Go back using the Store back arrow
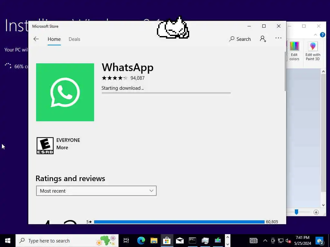Screen dimensions: 330x247 tap(36, 39)
